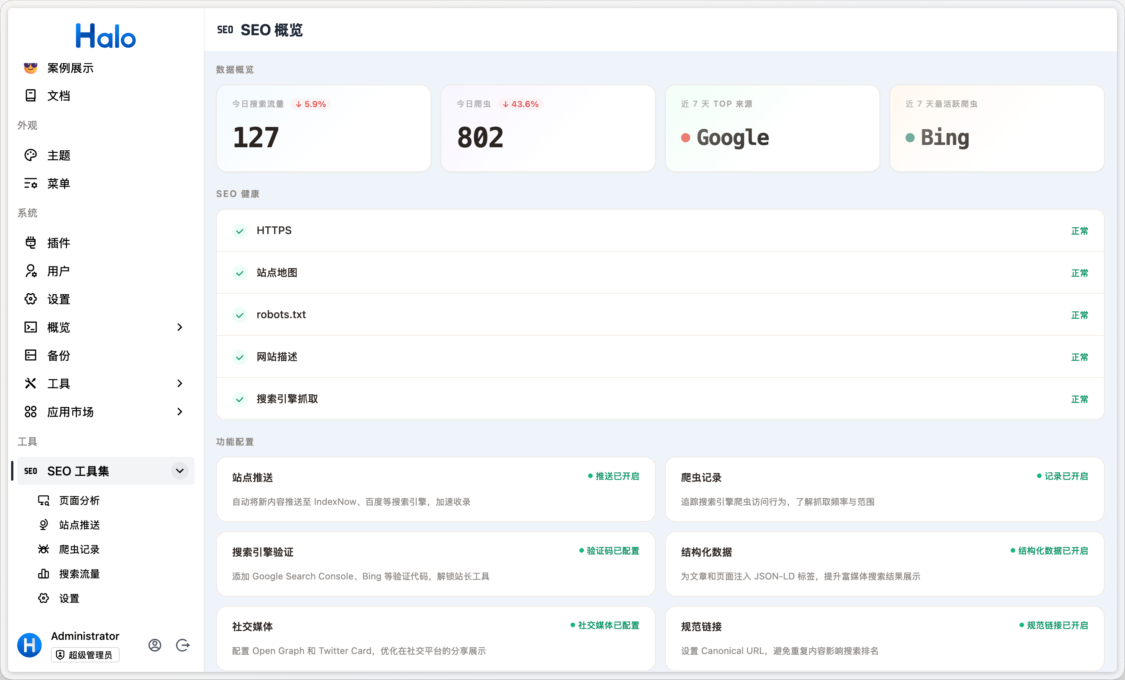The height and width of the screenshot is (680, 1125).
Task: Click the 页面分析 magnifier icon
Action: pyautogui.click(x=43, y=500)
